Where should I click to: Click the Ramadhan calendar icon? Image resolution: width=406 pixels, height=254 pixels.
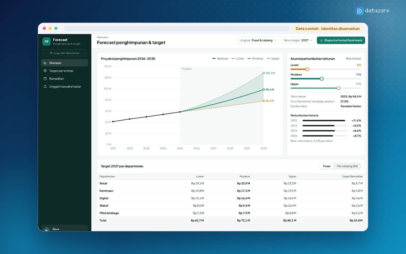pyautogui.click(x=45, y=78)
